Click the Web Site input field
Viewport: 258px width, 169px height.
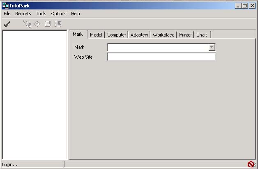[x=161, y=57]
